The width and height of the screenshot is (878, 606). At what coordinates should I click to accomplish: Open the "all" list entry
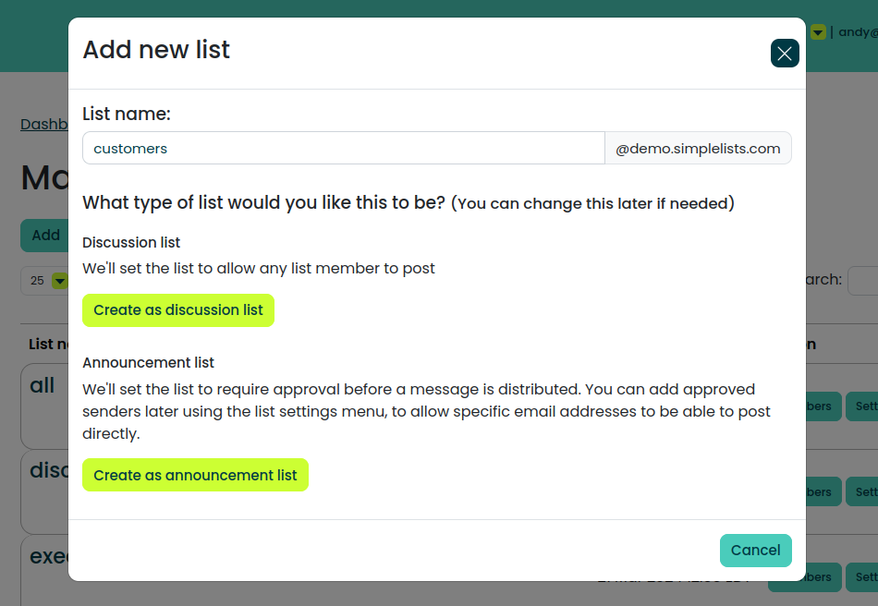(x=43, y=386)
